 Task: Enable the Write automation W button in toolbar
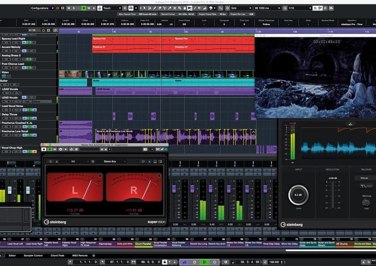90,8
